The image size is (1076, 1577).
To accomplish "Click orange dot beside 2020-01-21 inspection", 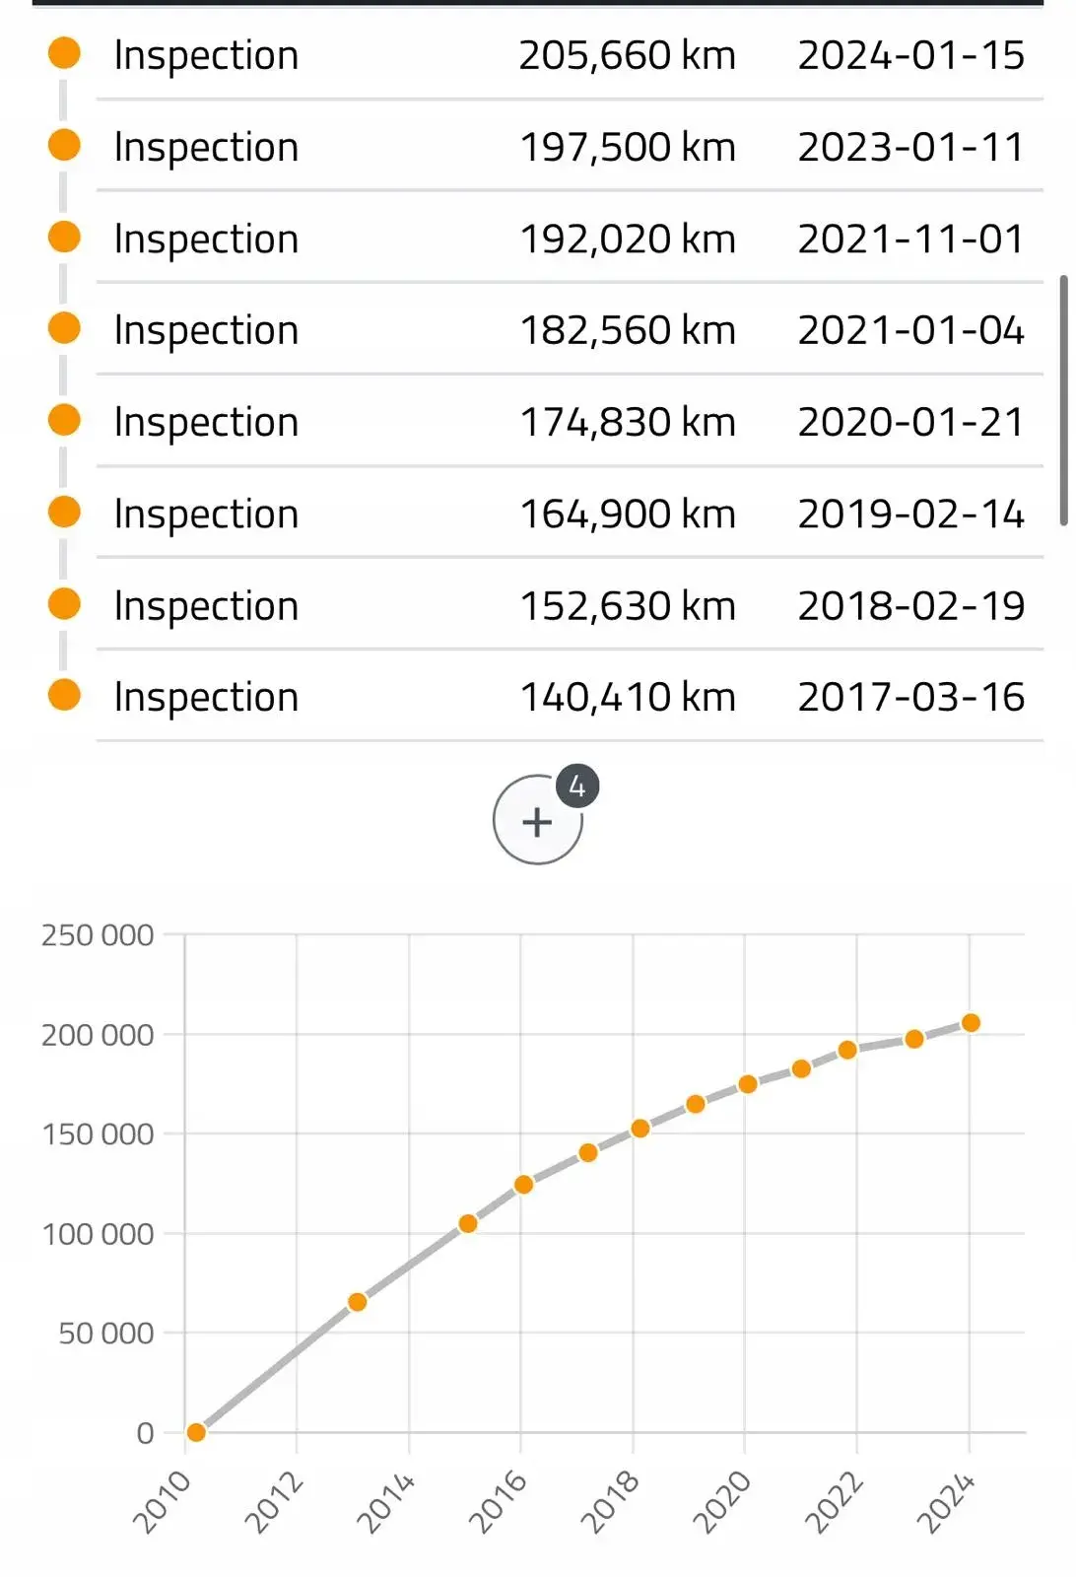I will click(x=65, y=420).
